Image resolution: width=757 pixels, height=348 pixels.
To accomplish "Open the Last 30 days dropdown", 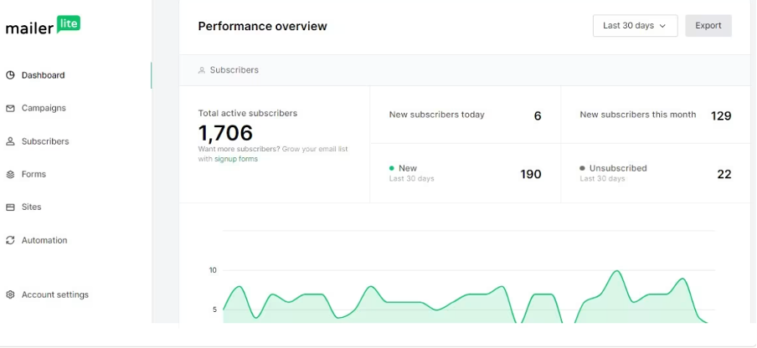I will [635, 26].
